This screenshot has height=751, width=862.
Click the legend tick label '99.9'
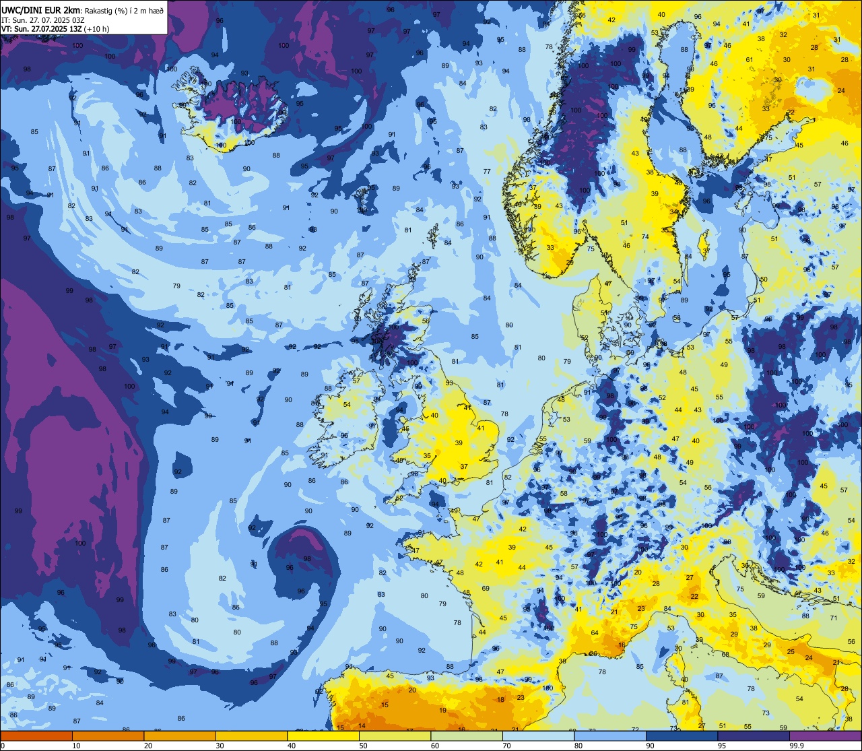(x=797, y=746)
